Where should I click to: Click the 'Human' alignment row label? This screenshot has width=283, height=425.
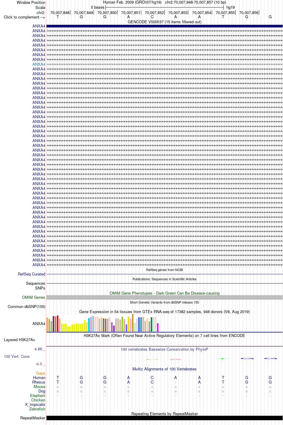39,378
